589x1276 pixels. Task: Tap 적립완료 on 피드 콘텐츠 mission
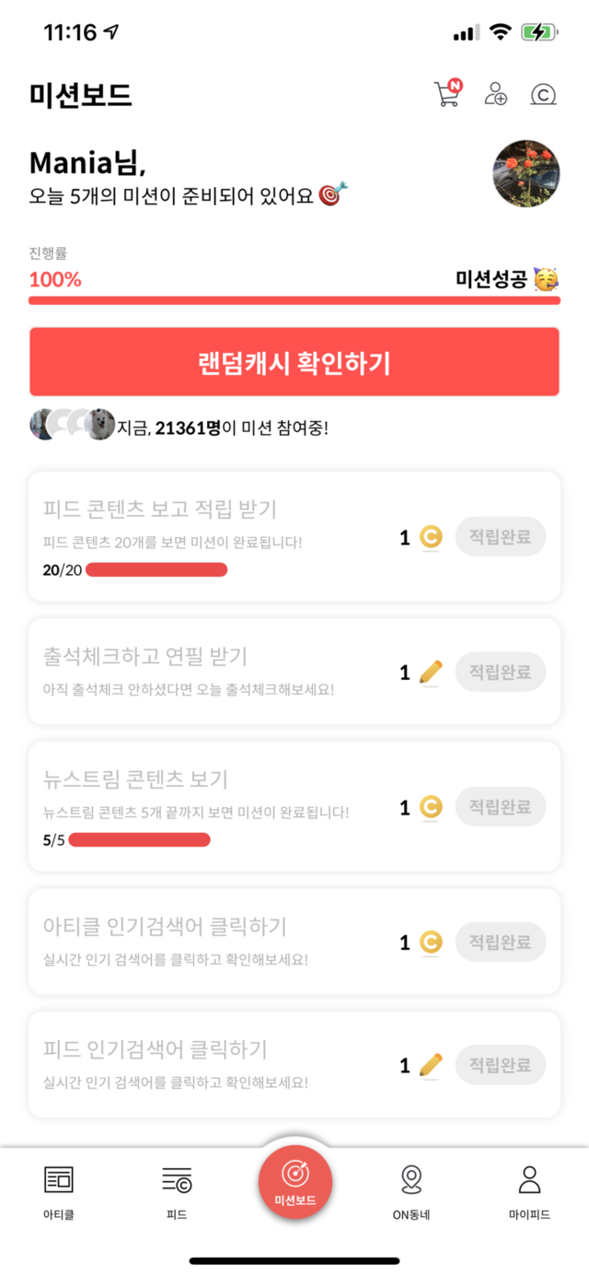pyautogui.click(x=500, y=537)
